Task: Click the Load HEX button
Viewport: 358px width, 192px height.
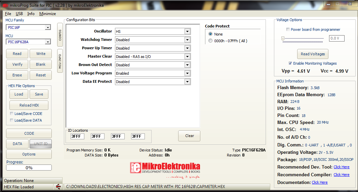Action: (19, 94)
